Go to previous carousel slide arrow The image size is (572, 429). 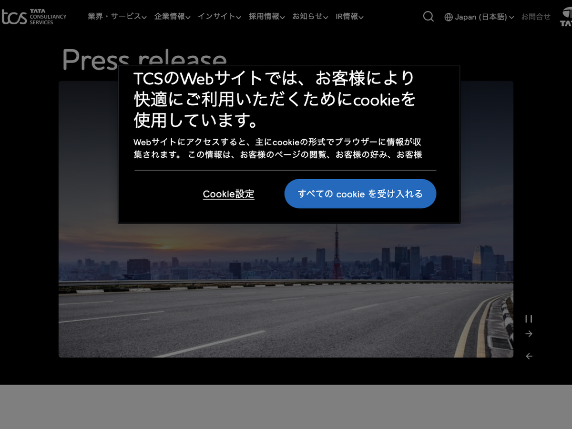pyautogui.click(x=529, y=356)
